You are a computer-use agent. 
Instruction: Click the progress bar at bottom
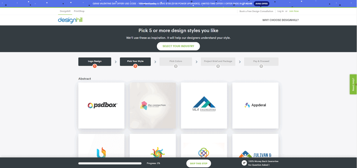coord(110,163)
